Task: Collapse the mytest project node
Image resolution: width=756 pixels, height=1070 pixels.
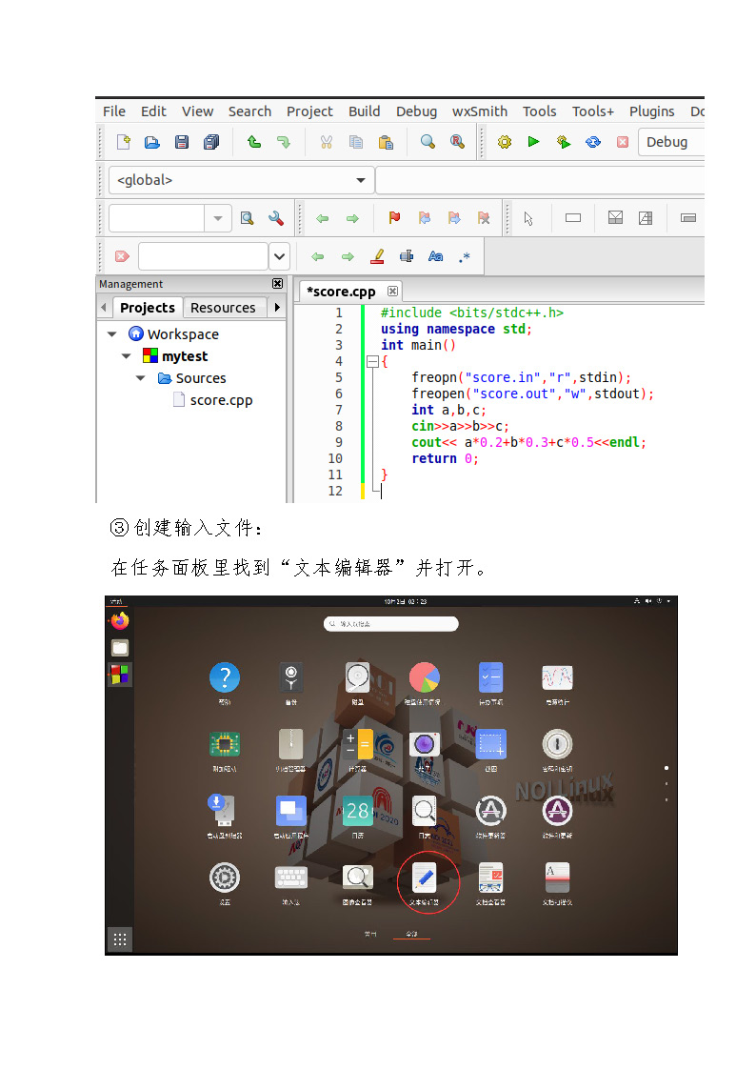Action: click(x=126, y=356)
